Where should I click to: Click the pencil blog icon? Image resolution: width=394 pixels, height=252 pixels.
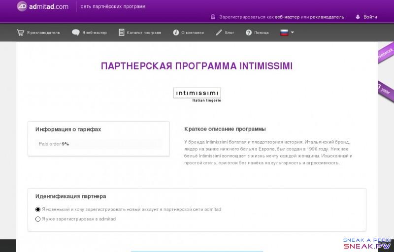(219, 32)
